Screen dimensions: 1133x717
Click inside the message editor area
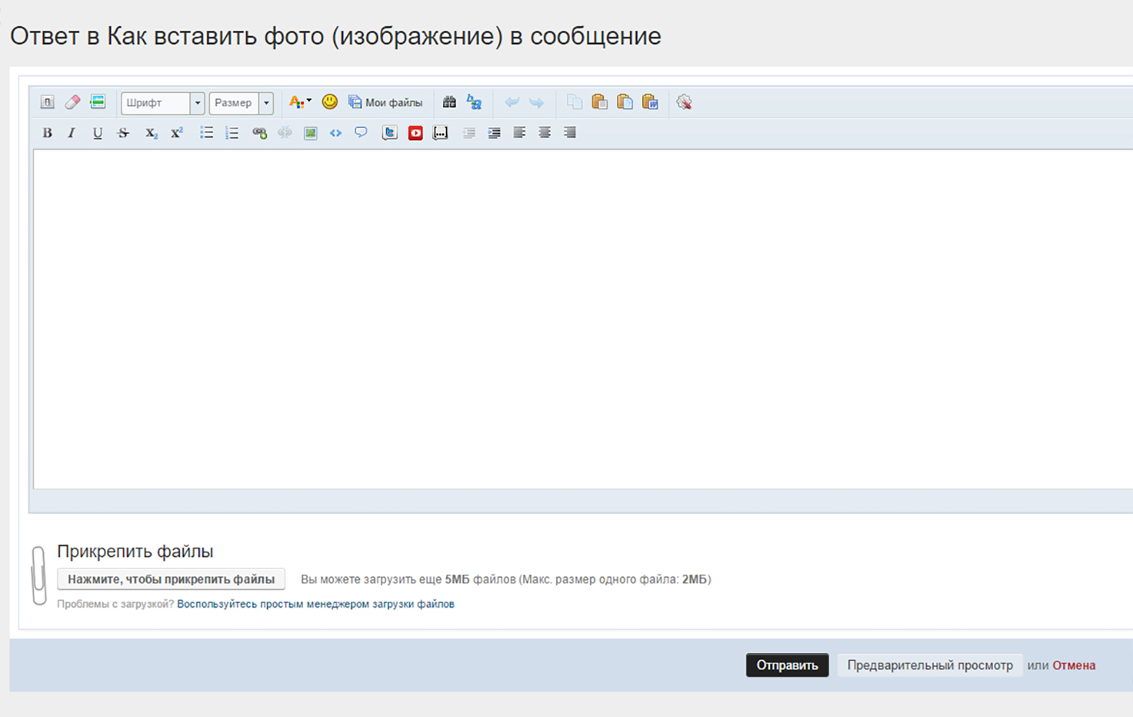pyautogui.click(x=583, y=319)
